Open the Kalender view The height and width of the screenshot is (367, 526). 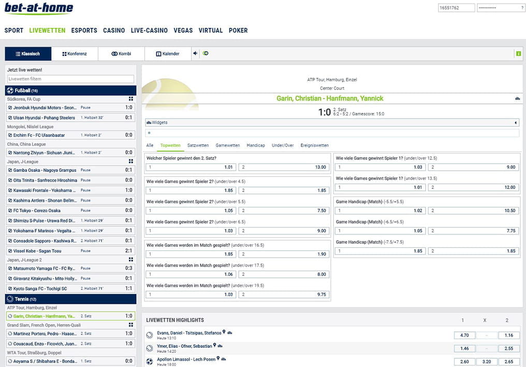click(x=168, y=54)
